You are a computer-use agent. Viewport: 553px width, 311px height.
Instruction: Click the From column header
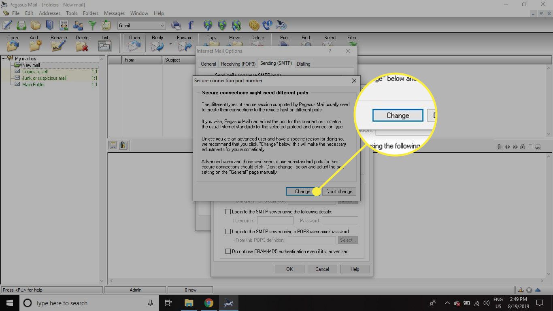click(x=142, y=60)
